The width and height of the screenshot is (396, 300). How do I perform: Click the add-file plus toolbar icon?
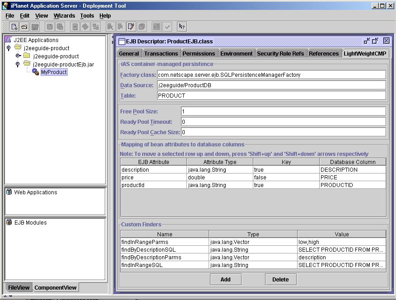[x=75, y=27]
